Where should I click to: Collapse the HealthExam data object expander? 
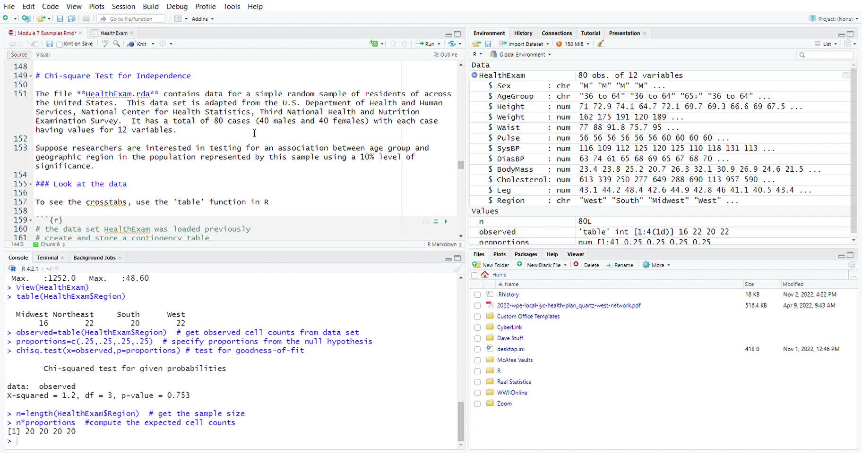pyautogui.click(x=474, y=75)
